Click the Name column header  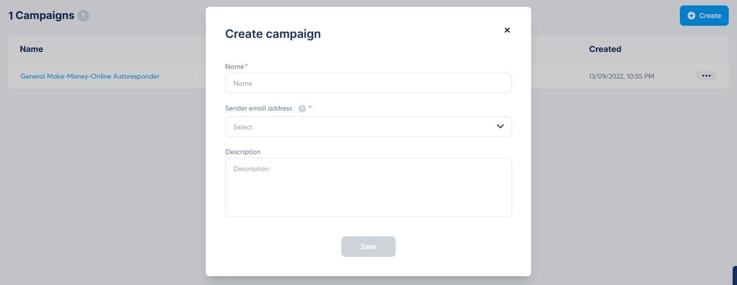pos(31,49)
